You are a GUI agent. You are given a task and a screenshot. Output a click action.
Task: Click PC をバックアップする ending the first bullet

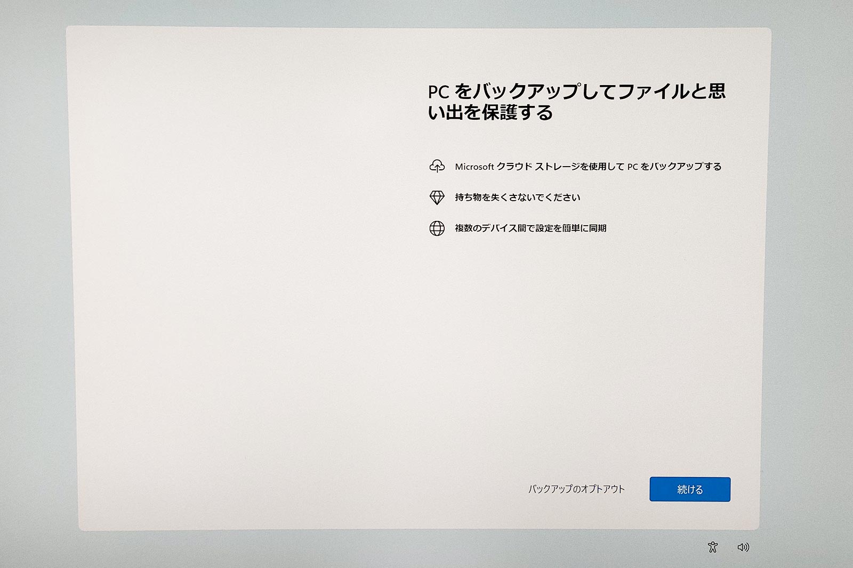pyautogui.click(x=674, y=167)
